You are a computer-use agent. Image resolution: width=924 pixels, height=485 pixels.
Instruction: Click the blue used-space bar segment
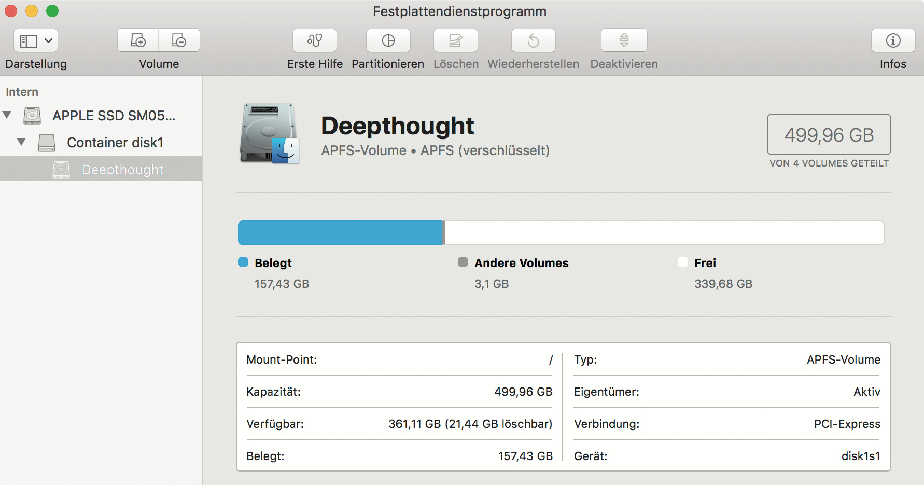(340, 233)
